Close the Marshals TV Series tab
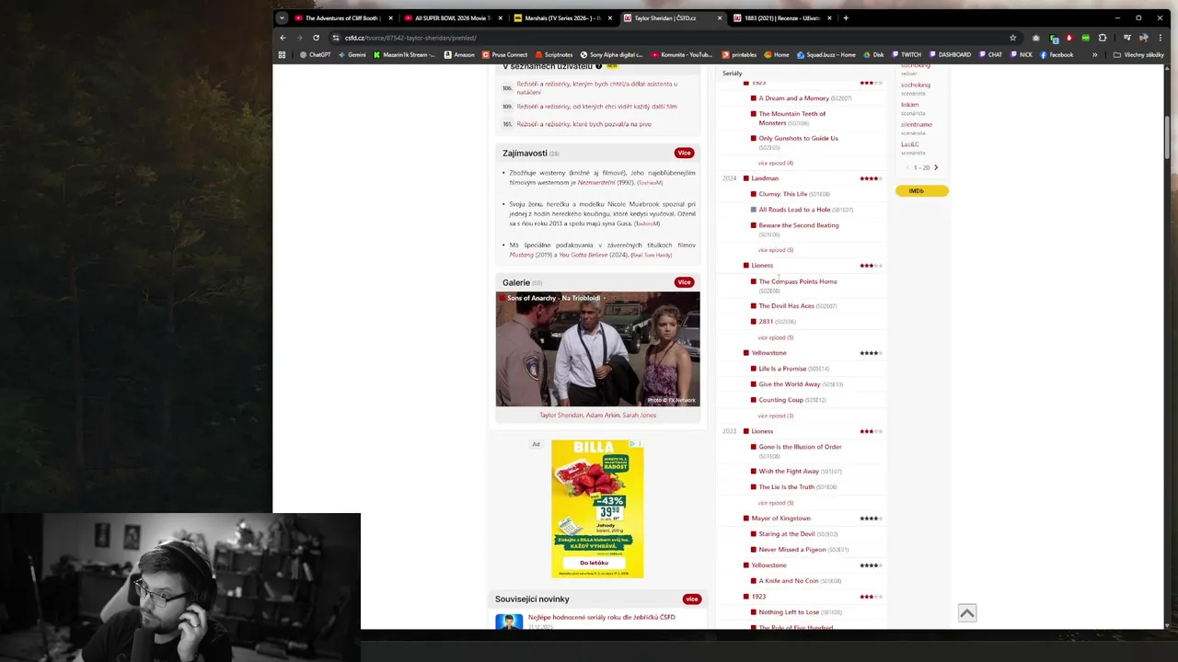 point(609,17)
